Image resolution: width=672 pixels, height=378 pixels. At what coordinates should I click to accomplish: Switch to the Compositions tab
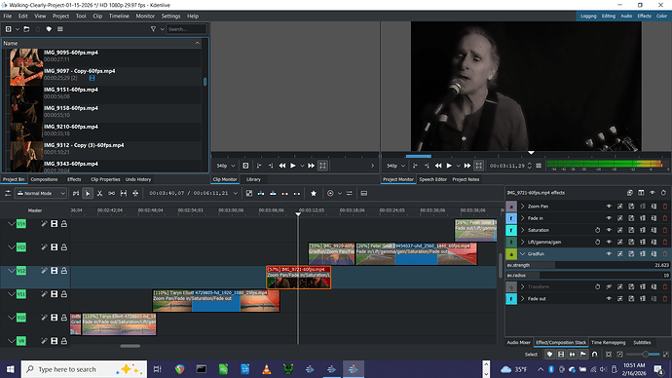(x=44, y=179)
